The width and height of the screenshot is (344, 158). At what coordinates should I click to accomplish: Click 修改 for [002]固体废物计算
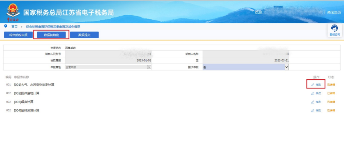tap(318, 93)
